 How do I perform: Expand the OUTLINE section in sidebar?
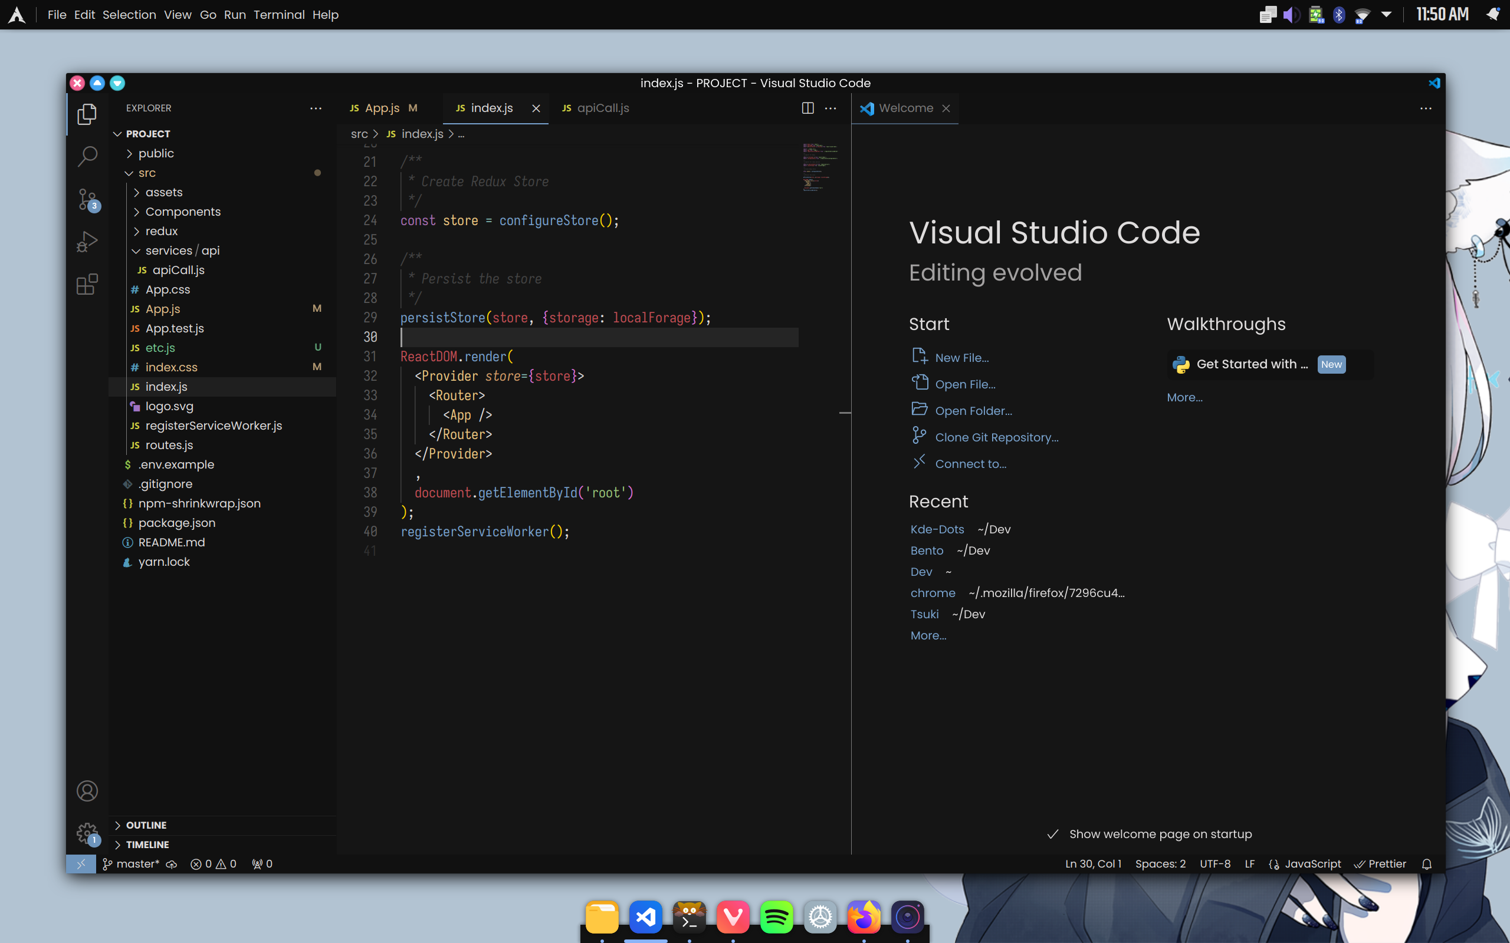119,825
